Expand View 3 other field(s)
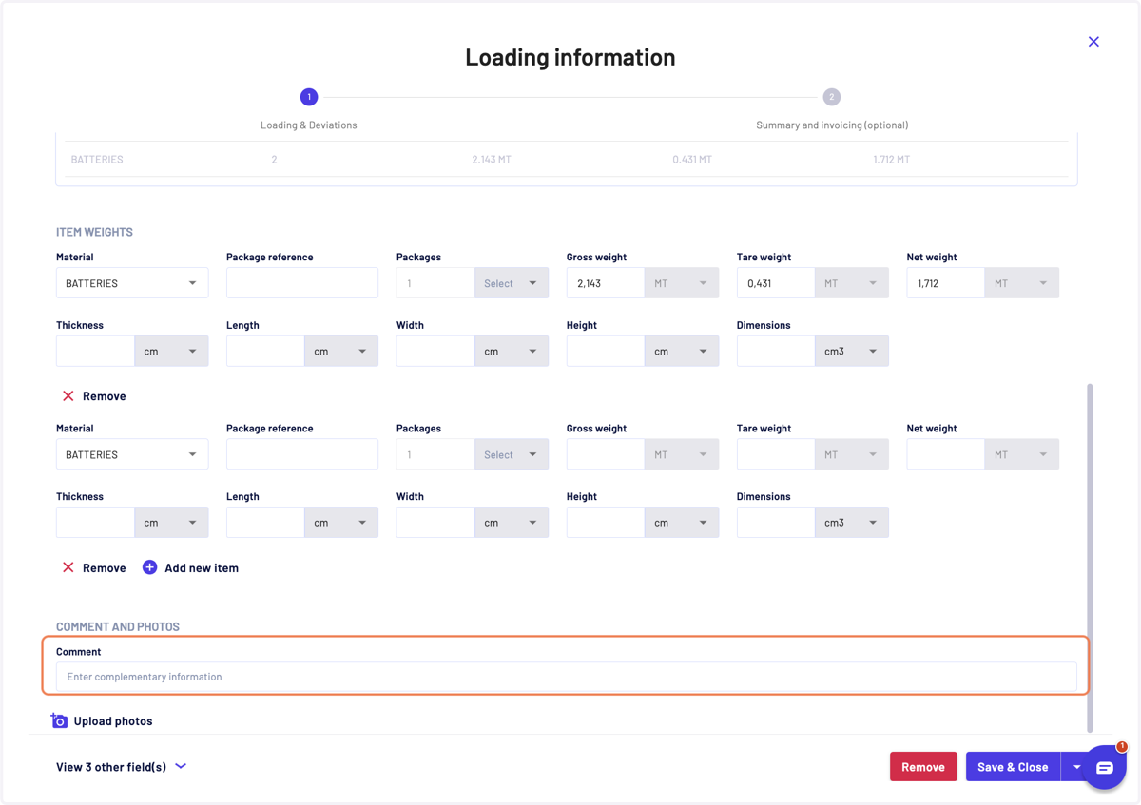1141x805 pixels. [121, 767]
